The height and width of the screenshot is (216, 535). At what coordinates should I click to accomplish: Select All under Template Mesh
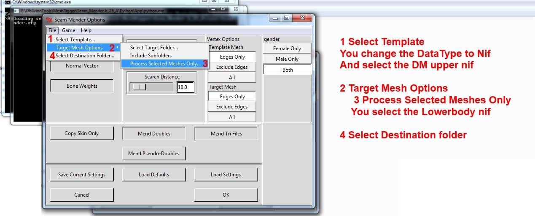232,77
